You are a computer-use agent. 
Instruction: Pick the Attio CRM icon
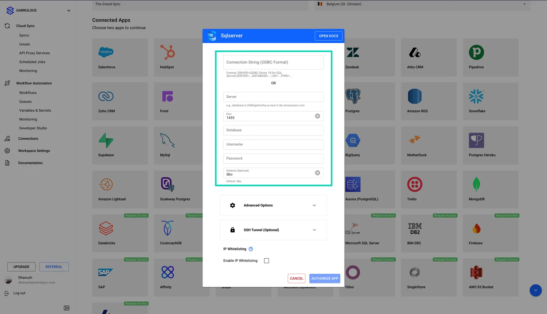pyautogui.click(x=415, y=52)
